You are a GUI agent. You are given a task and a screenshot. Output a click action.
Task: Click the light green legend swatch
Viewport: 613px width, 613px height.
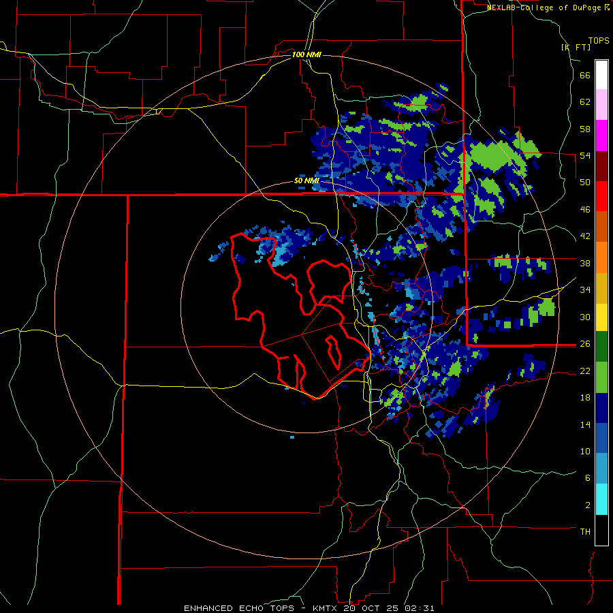601,377
